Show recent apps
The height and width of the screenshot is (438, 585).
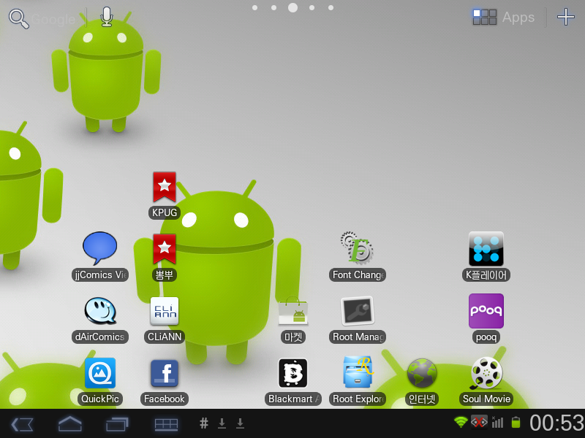pos(117,424)
